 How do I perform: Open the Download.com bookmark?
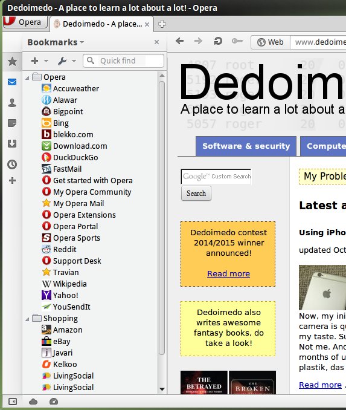click(74, 146)
